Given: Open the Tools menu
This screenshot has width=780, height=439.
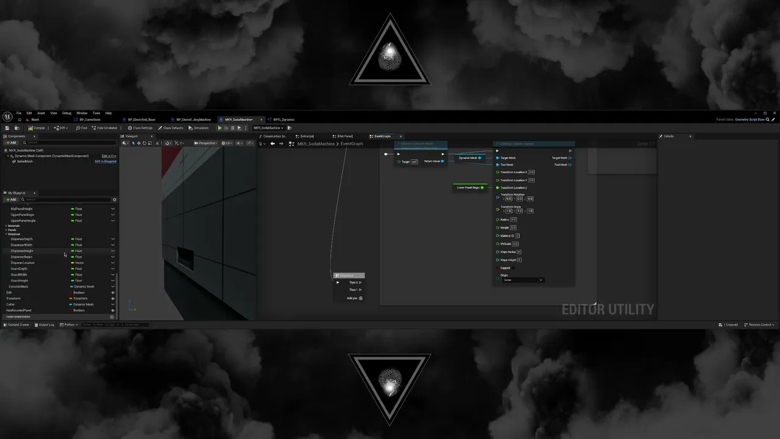Looking at the screenshot, I should coord(96,113).
